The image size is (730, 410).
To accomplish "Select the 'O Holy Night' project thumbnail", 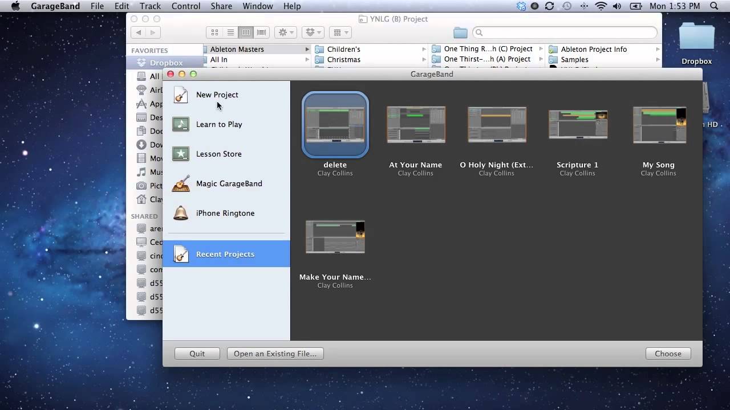I will pos(497,125).
